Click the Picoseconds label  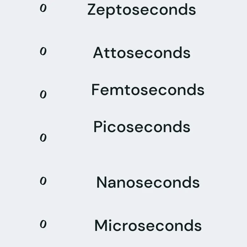coord(142,127)
